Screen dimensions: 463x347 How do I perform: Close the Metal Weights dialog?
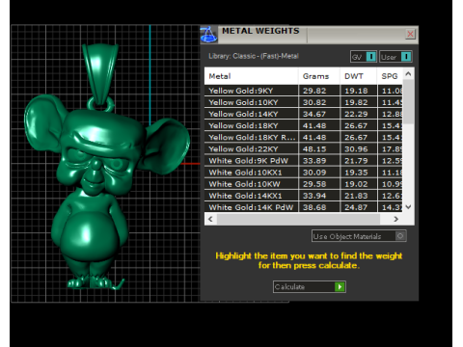pos(410,34)
